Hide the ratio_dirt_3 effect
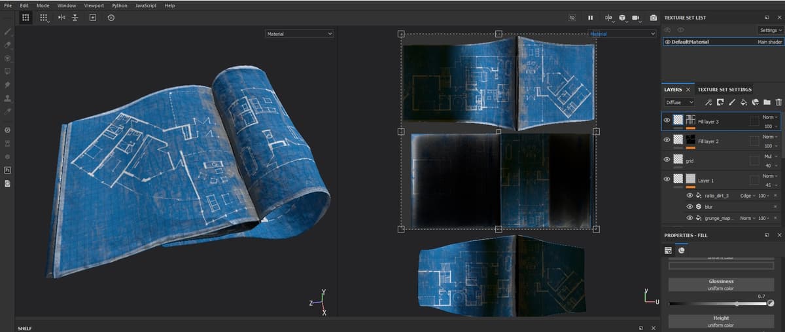This screenshot has width=785, height=332. pyautogui.click(x=689, y=195)
